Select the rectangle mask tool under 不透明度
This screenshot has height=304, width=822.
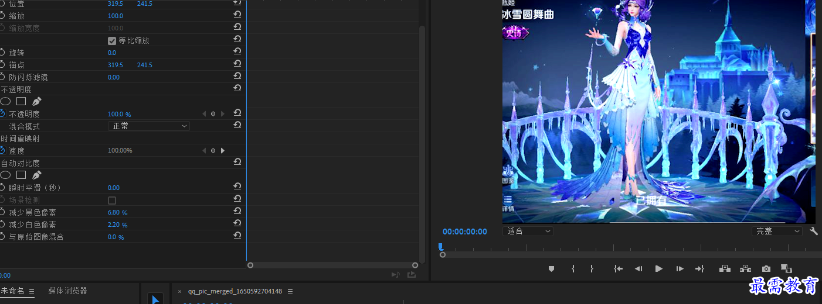[x=21, y=101]
